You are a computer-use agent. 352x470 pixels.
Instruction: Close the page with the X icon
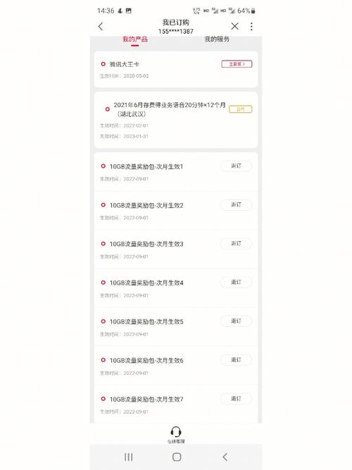tap(235, 26)
